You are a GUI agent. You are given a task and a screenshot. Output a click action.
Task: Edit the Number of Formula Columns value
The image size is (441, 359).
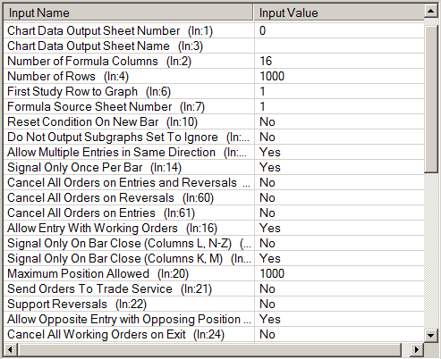(x=339, y=62)
